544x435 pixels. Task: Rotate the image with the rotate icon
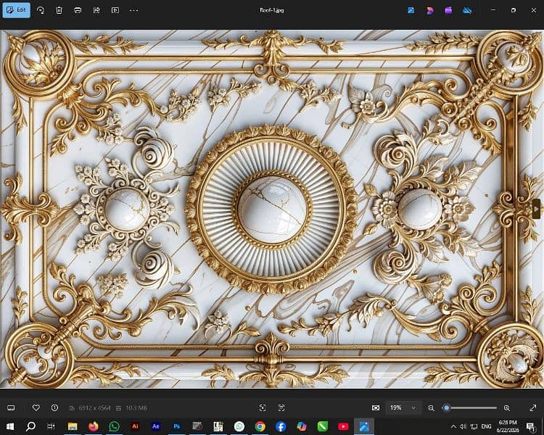pos(41,10)
